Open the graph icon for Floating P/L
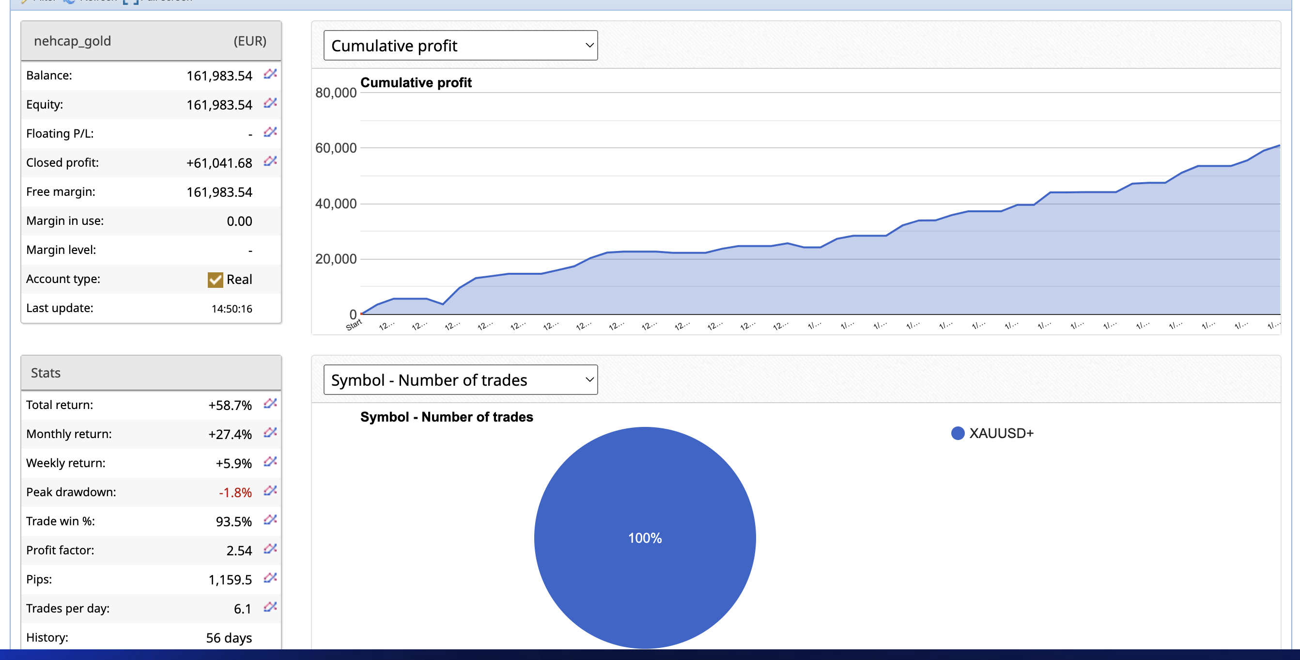1300x660 pixels. click(x=270, y=132)
